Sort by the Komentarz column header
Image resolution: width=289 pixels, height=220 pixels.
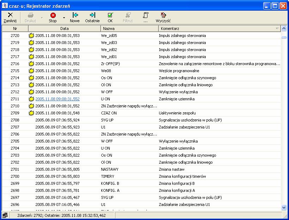(220, 29)
